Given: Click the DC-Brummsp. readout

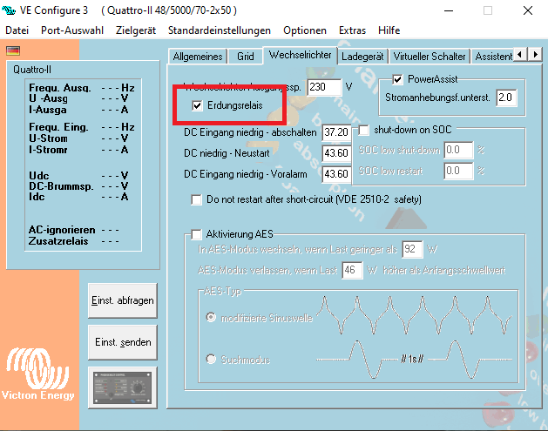Looking at the screenshot, I should pos(78,186).
